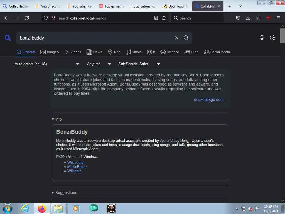Open the Firefox hamburger menu
The image size is (285, 214).
tap(278, 18)
